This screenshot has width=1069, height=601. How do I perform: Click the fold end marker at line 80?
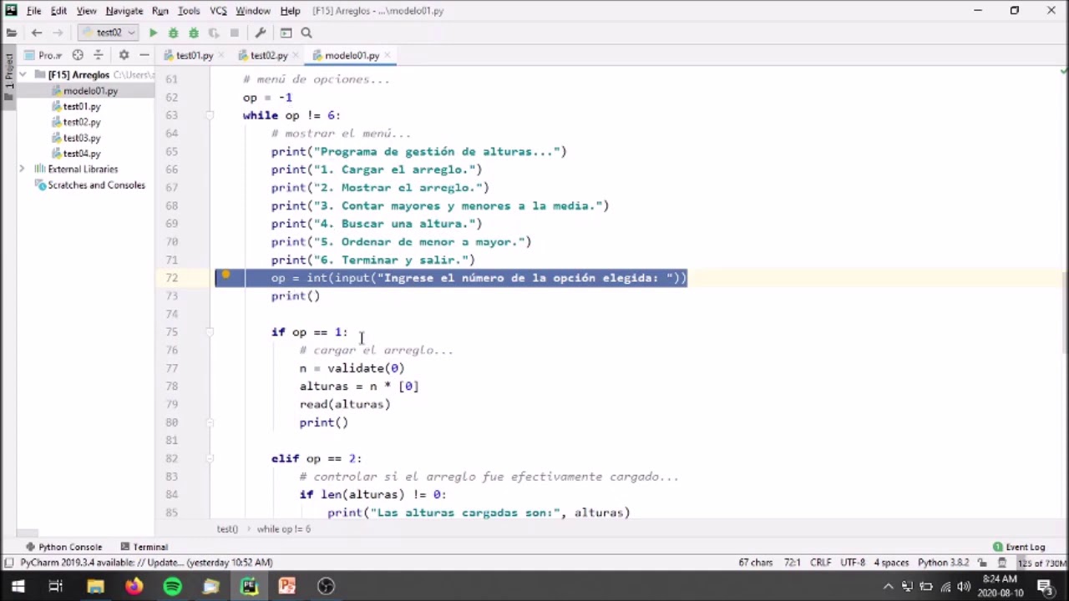click(210, 422)
